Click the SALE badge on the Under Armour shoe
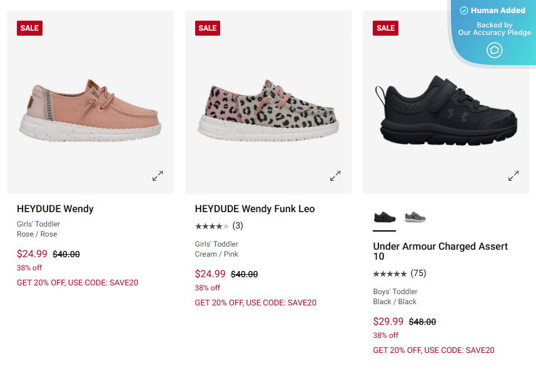This screenshot has height=373, width=536. point(385,28)
